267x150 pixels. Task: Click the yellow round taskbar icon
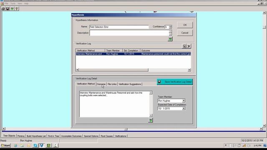coord(29,145)
